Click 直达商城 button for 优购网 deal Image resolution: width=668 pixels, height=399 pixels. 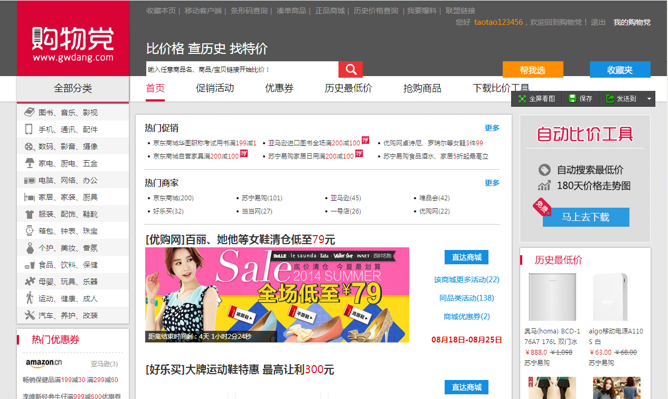(x=466, y=257)
